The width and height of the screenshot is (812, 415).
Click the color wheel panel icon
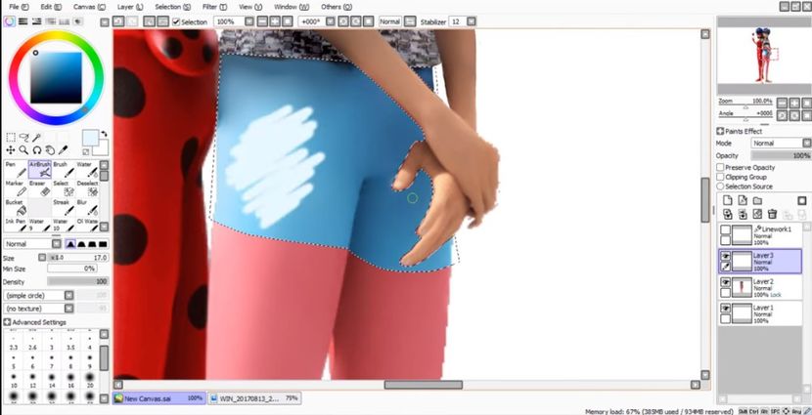10,21
